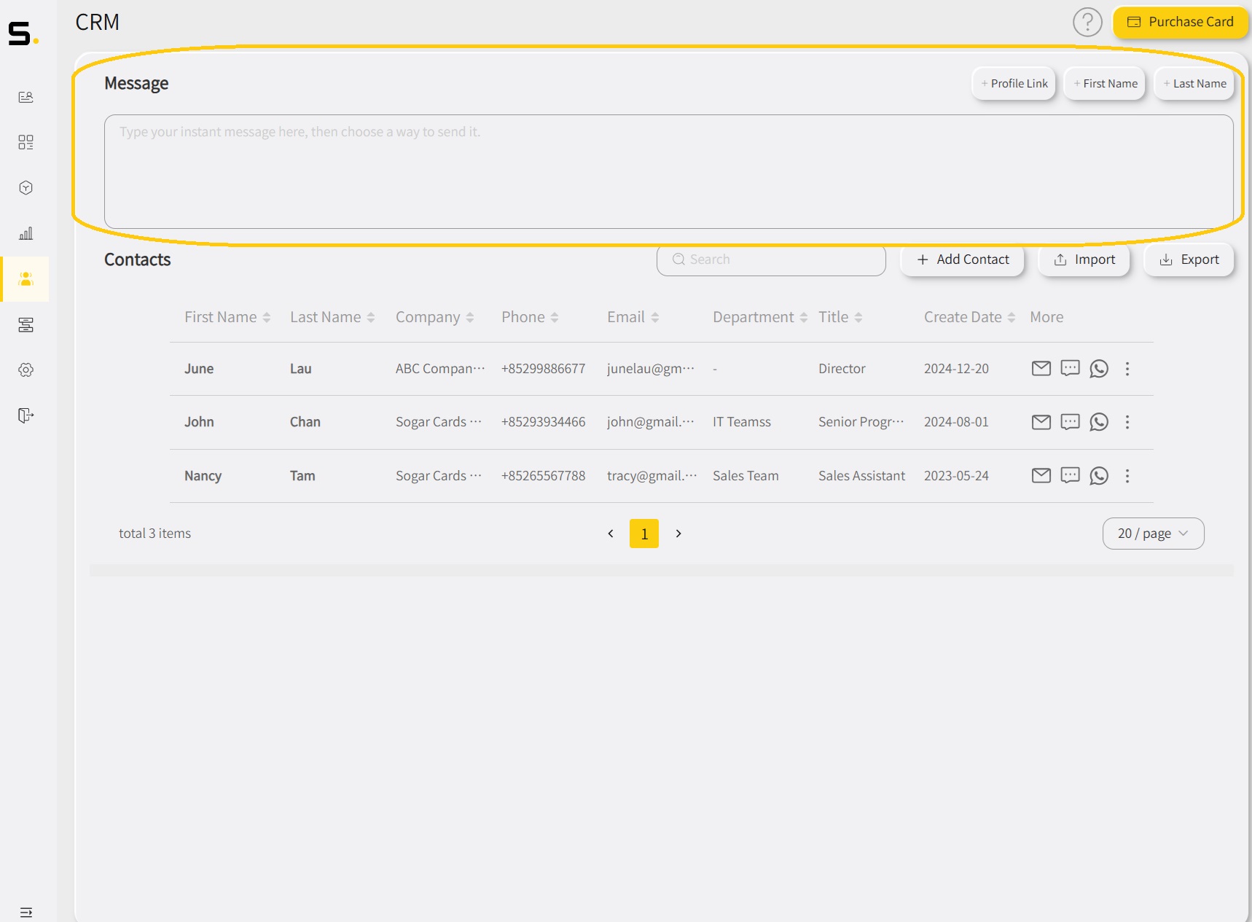Send SMS message to June Lau
The image size is (1252, 922).
[1070, 368]
